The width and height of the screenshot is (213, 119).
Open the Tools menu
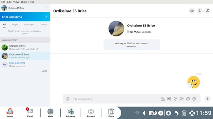click(24, 2)
